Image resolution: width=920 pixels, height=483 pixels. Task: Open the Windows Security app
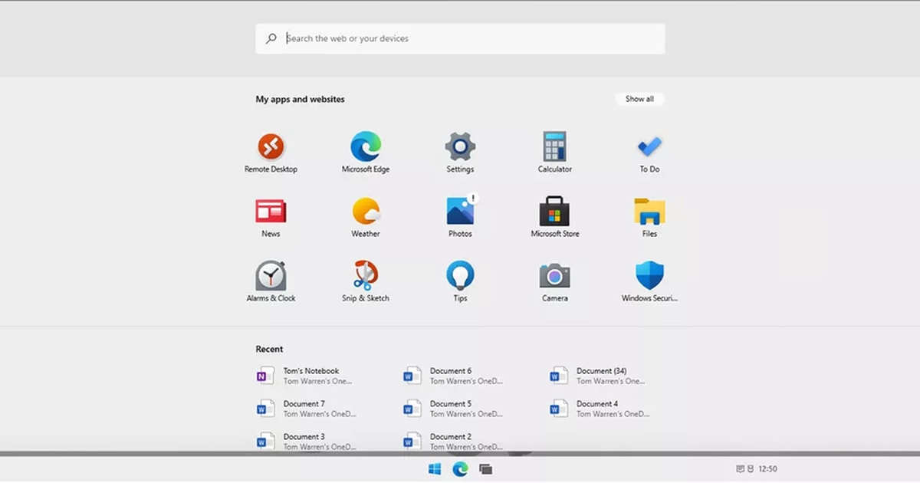649,281
